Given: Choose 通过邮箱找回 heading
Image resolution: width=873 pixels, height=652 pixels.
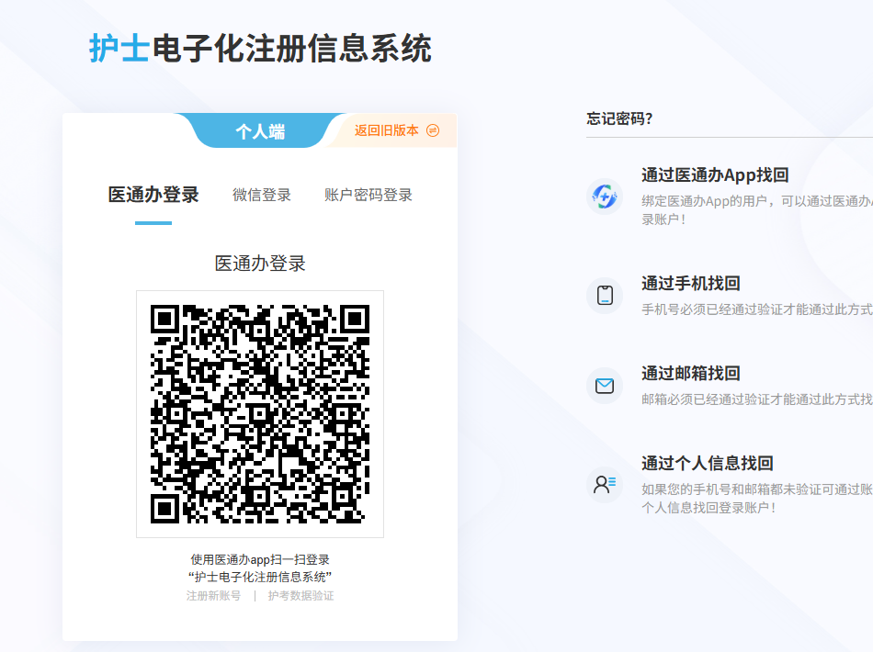Looking at the screenshot, I should (691, 374).
